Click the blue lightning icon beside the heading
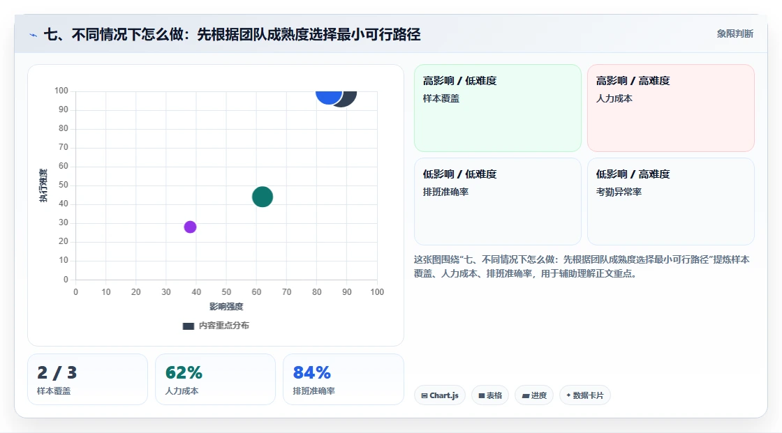Image resolution: width=782 pixels, height=433 pixels. click(x=34, y=35)
